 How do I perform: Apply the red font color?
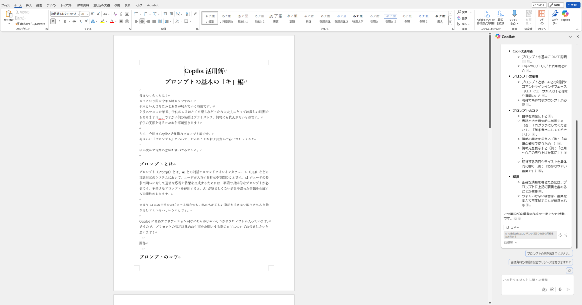click(112, 21)
